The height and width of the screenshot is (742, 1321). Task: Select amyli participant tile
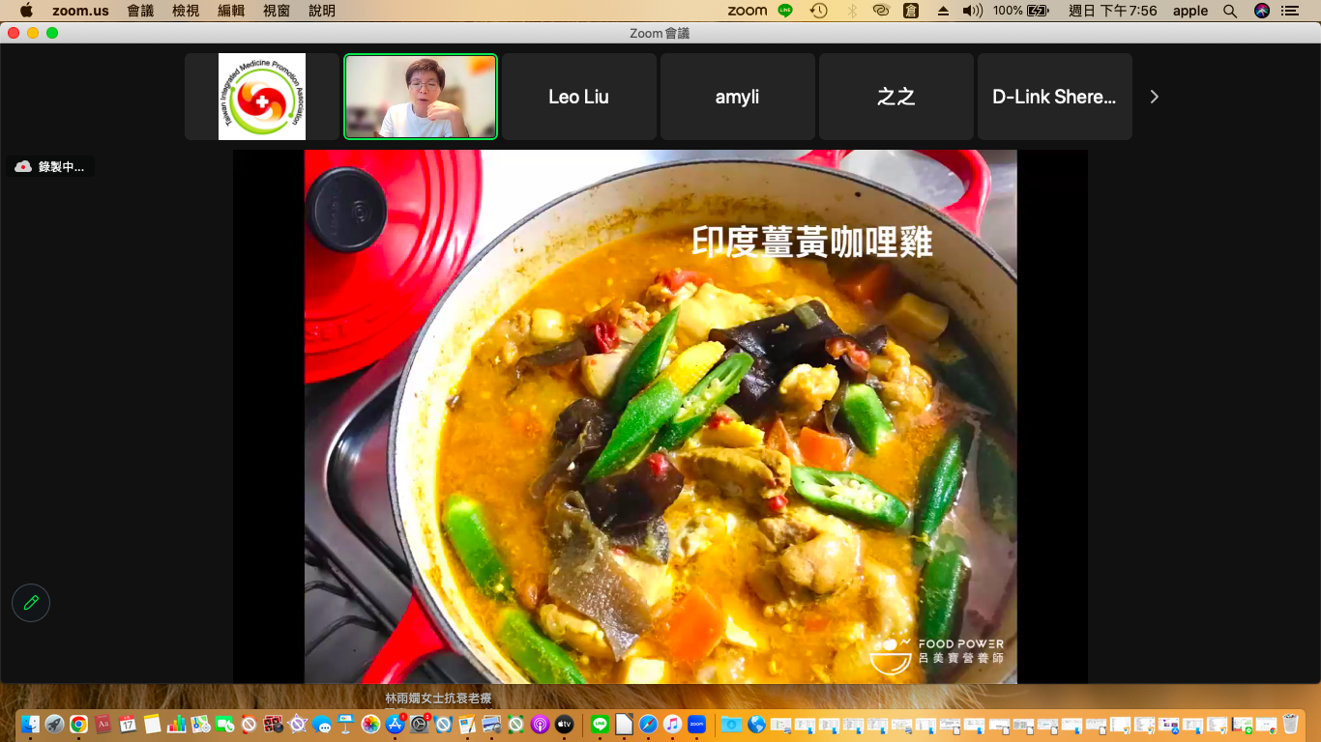tap(737, 97)
